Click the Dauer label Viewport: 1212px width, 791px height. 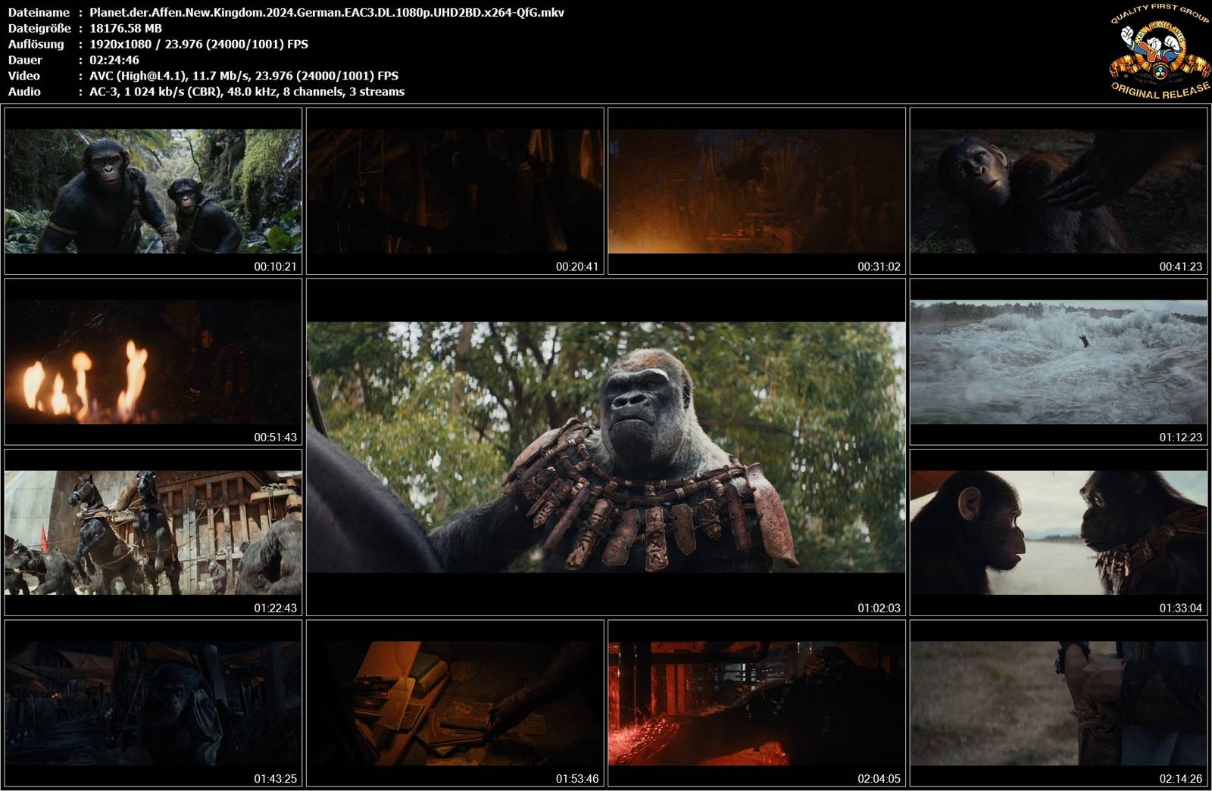tap(25, 60)
